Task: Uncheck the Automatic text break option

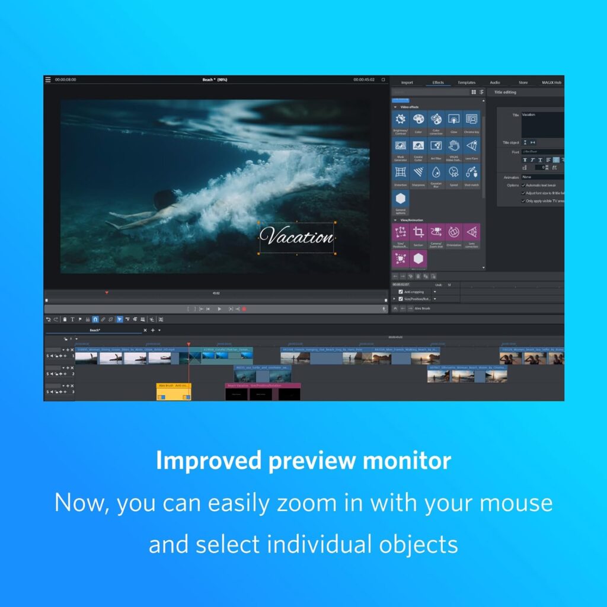Action: click(523, 186)
